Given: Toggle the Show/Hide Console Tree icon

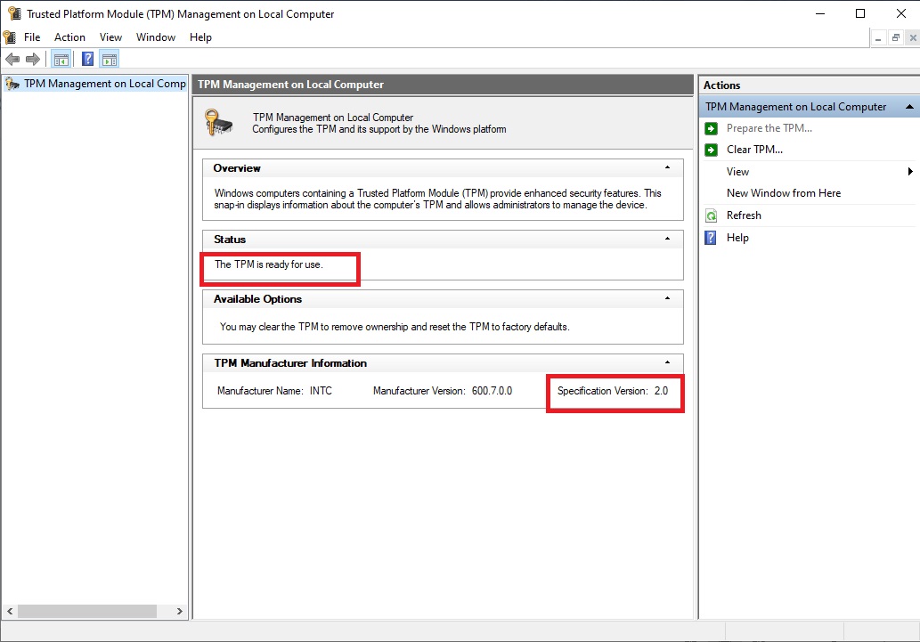Looking at the screenshot, I should (61, 59).
